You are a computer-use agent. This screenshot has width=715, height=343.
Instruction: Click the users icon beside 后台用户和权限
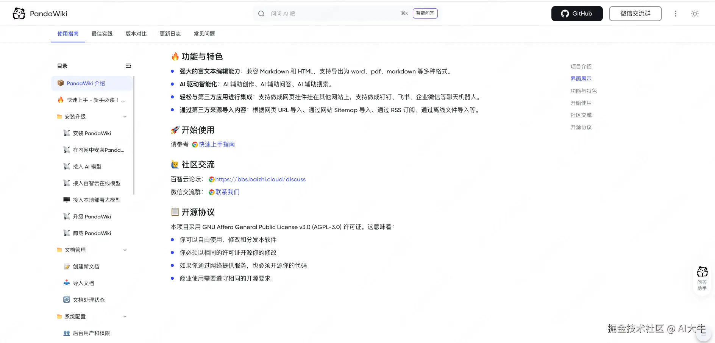click(67, 333)
